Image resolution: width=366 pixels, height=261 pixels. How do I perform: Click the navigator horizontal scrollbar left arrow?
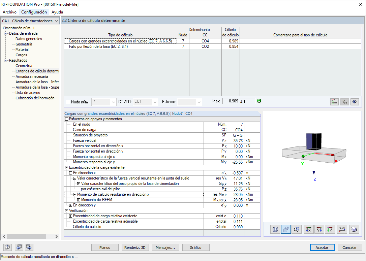coord(4,236)
